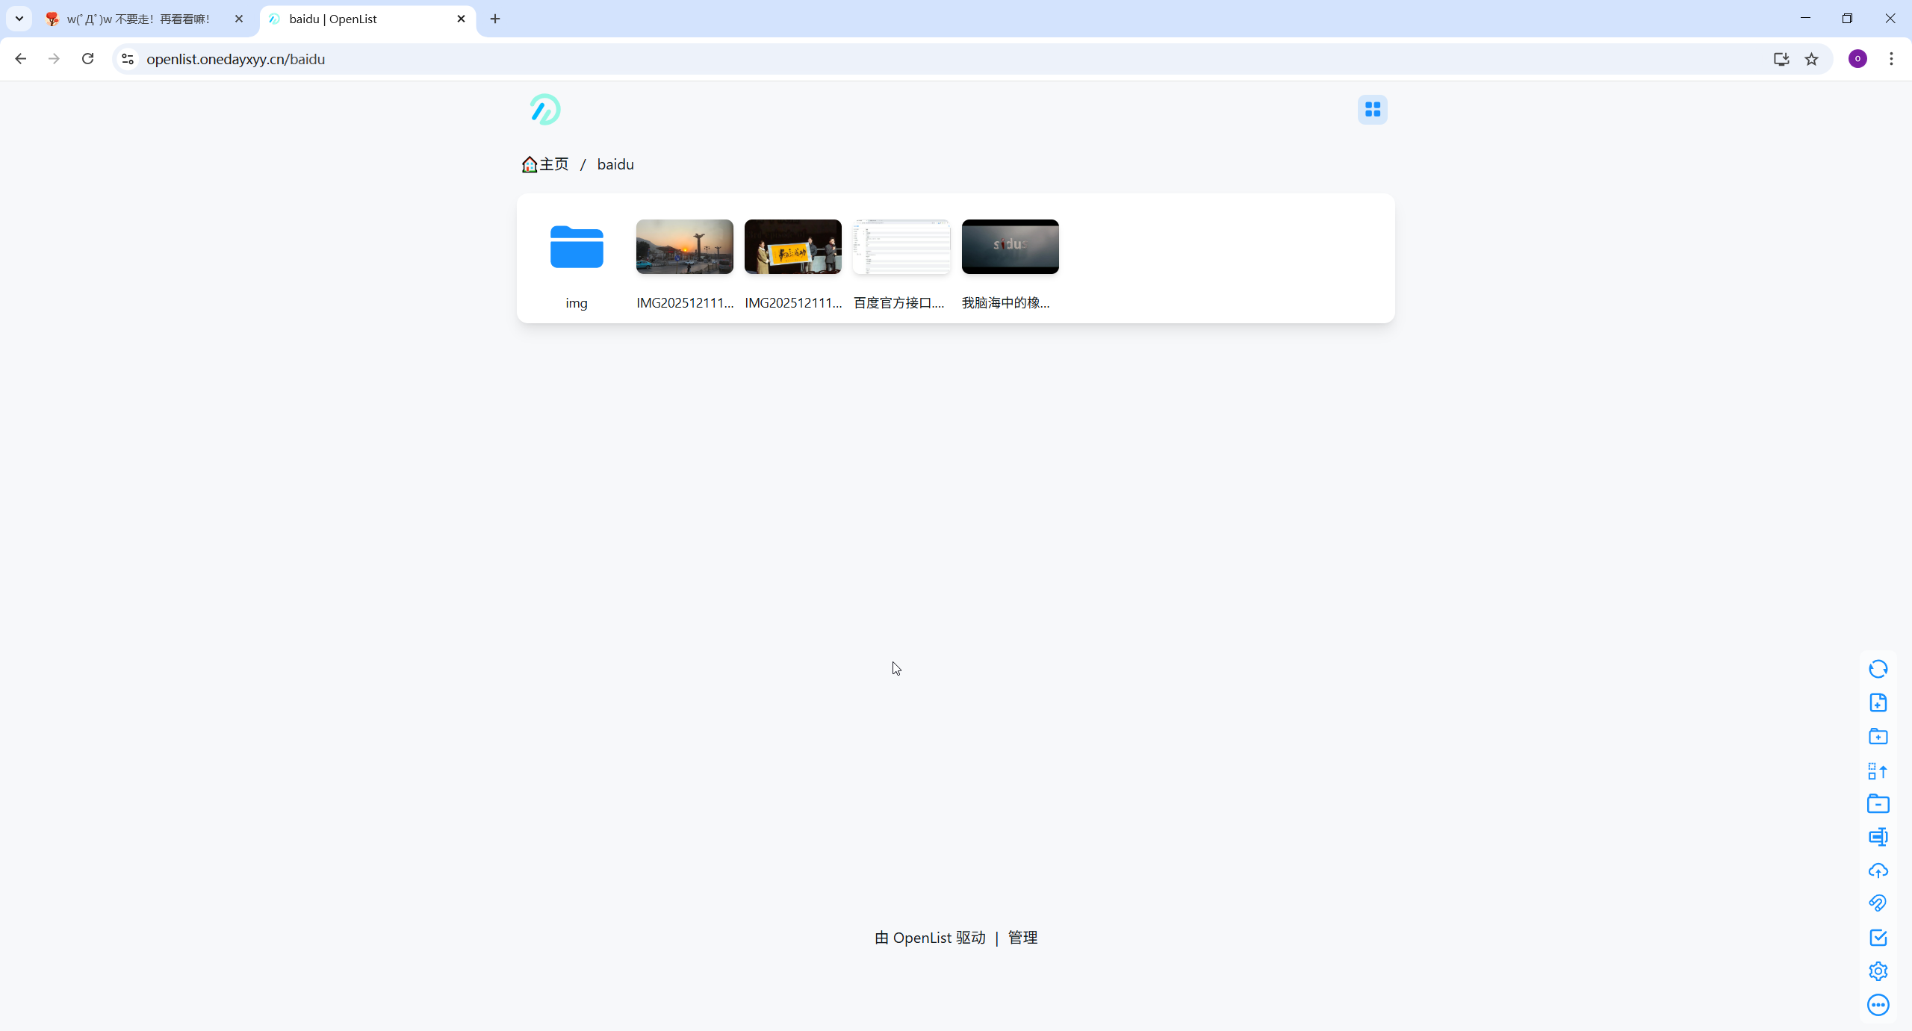Open the 我脑海中的橡 video file

coord(1010,247)
